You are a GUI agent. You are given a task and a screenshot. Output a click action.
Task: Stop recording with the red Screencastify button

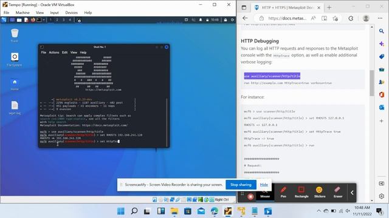[x=250, y=196]
